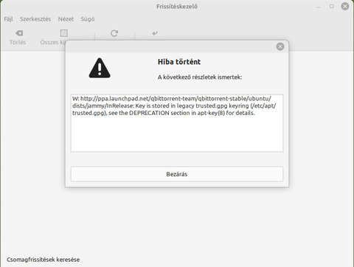Click the Frissítéskezelő window title

click(x=177, y=7)
